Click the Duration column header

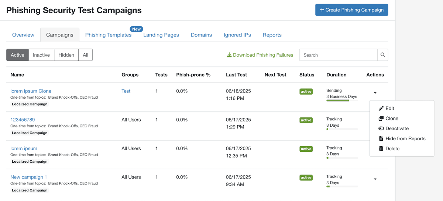336,75
